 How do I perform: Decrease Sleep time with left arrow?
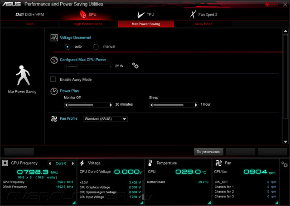151,105
